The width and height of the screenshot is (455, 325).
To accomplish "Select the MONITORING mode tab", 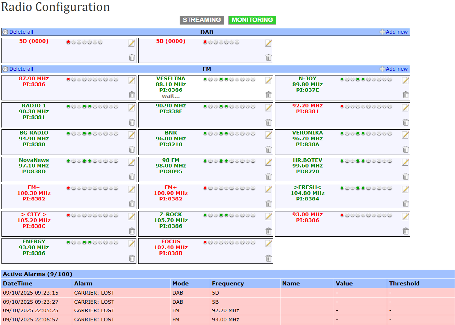I will tap(252, 20).
